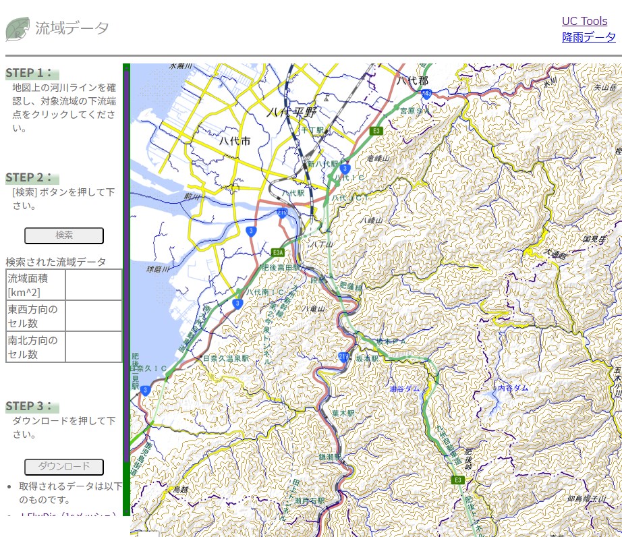Click the 葉木駅 station label
622x537 pixels.
point(343,414)
